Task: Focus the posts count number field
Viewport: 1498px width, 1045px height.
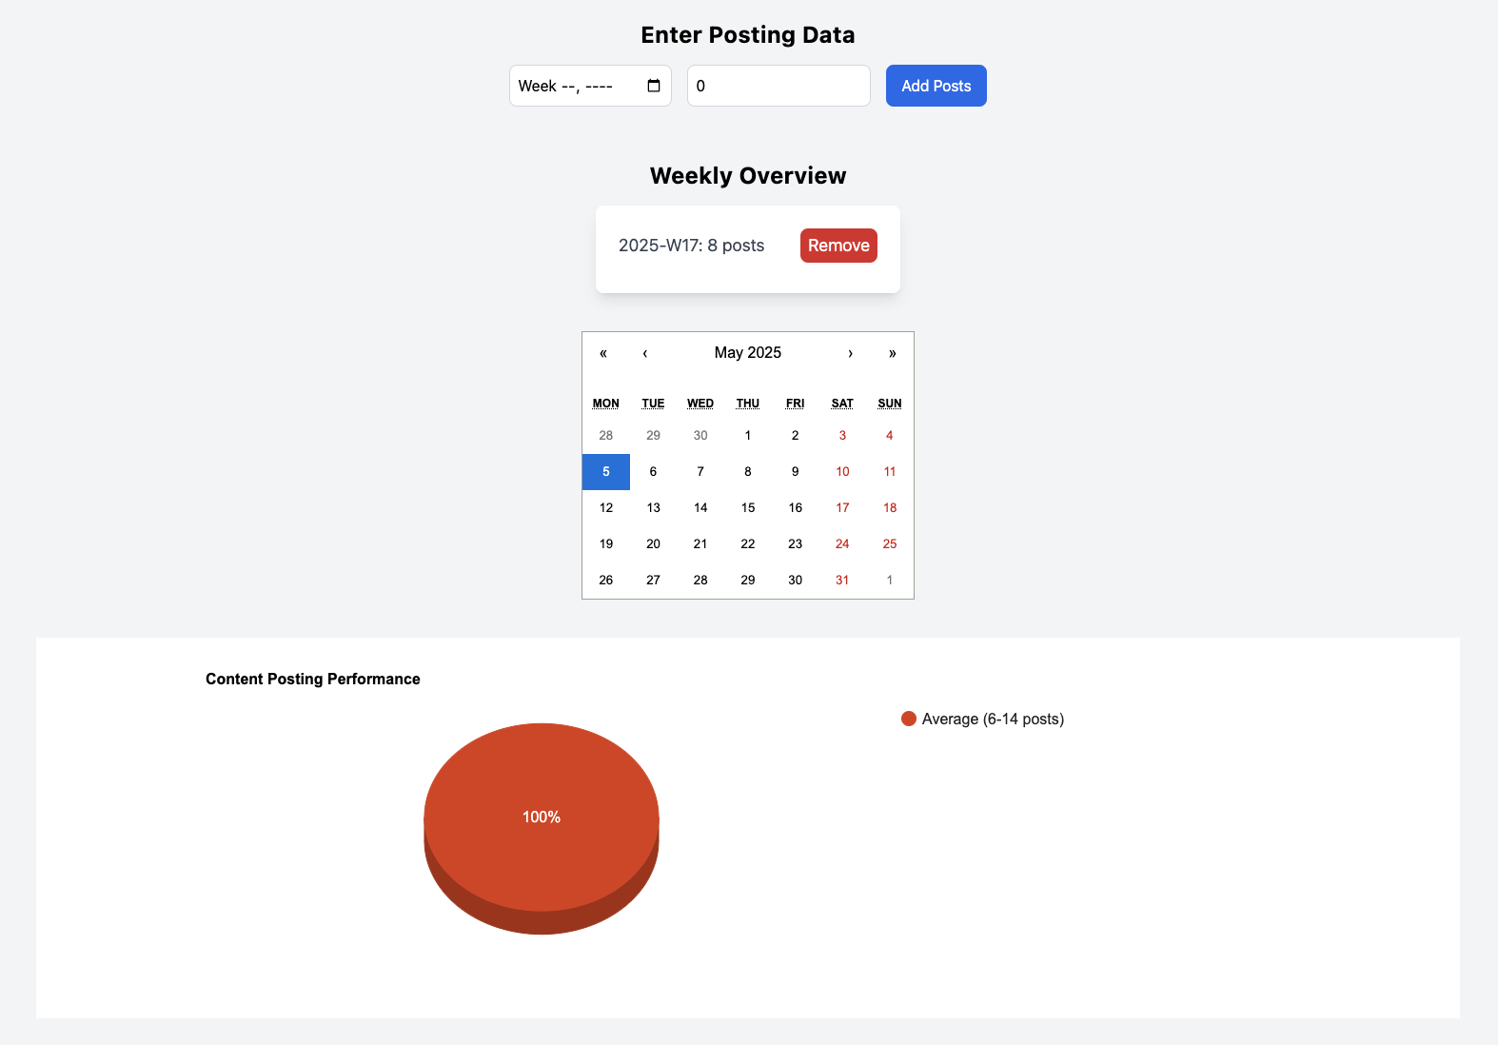Action: point(778,86)
